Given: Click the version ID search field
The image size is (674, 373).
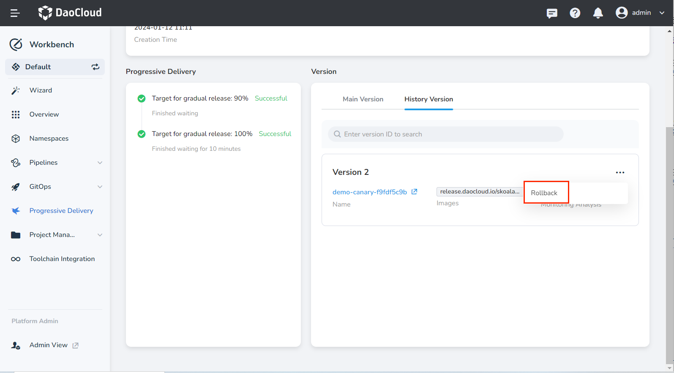Looking at the screenshot, I should point(445,134).
